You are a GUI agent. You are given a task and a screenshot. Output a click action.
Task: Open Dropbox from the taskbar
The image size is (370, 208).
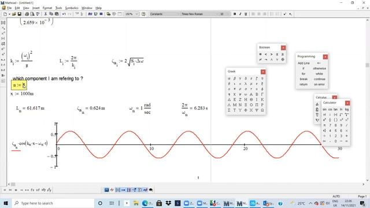tap(168, 203)
